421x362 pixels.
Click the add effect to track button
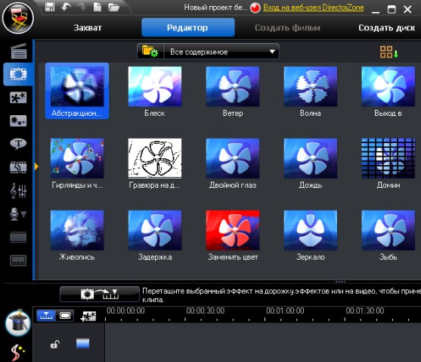[x=100, y=294]
